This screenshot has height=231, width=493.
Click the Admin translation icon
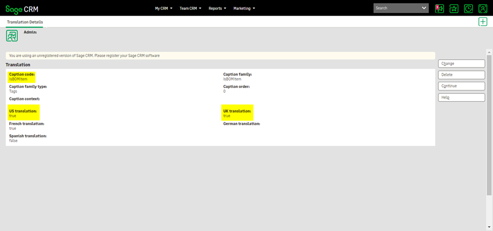12,36
